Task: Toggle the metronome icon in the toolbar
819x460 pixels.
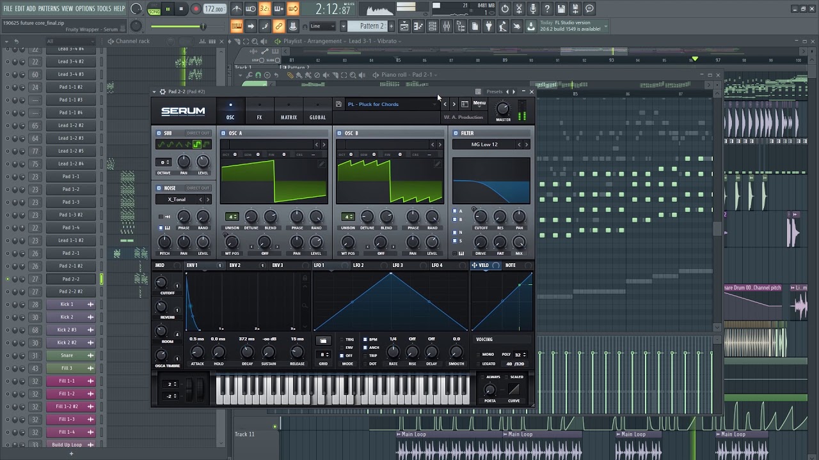Action: [x=237, y=9]
